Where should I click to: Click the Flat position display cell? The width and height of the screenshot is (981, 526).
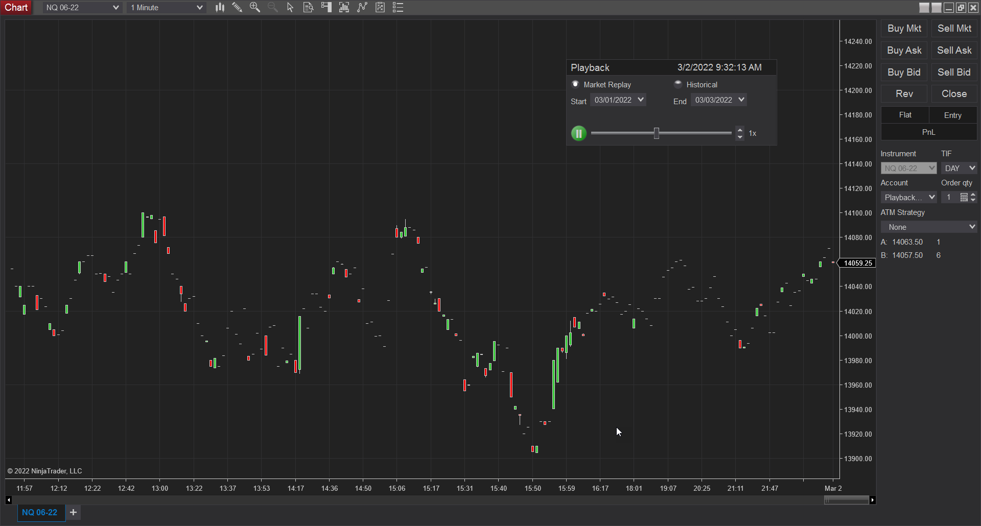point(905,115)
